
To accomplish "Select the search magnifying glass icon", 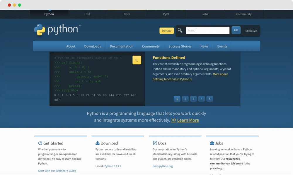I will (180, 30).
